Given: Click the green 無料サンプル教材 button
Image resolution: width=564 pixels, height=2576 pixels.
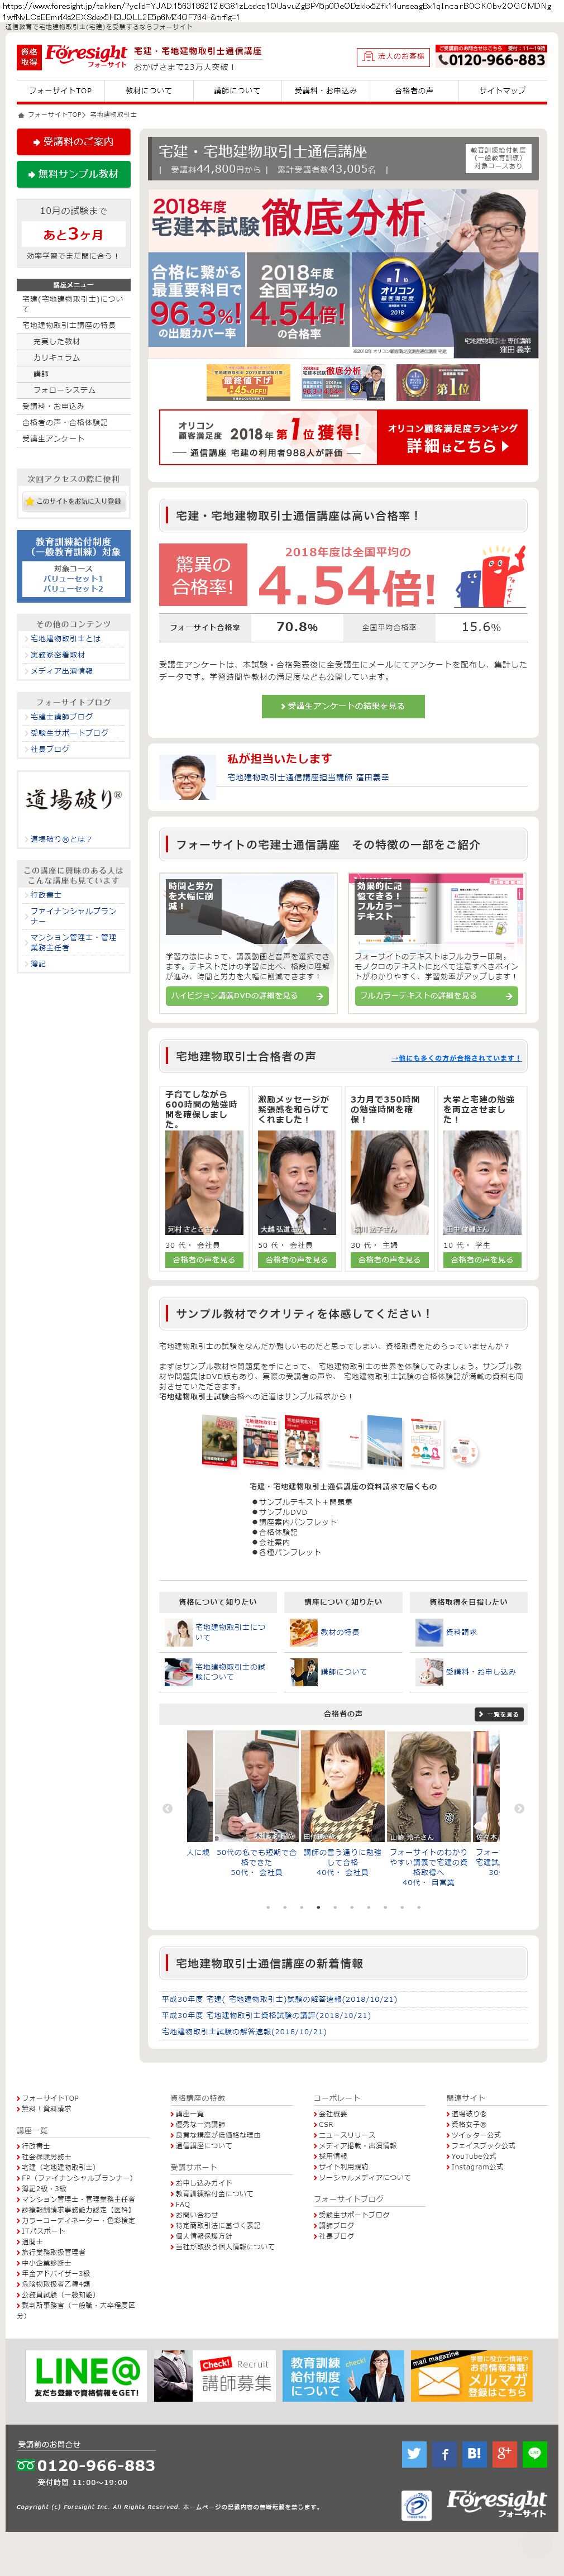Looking at the screenshot, I should pos(74,174).
